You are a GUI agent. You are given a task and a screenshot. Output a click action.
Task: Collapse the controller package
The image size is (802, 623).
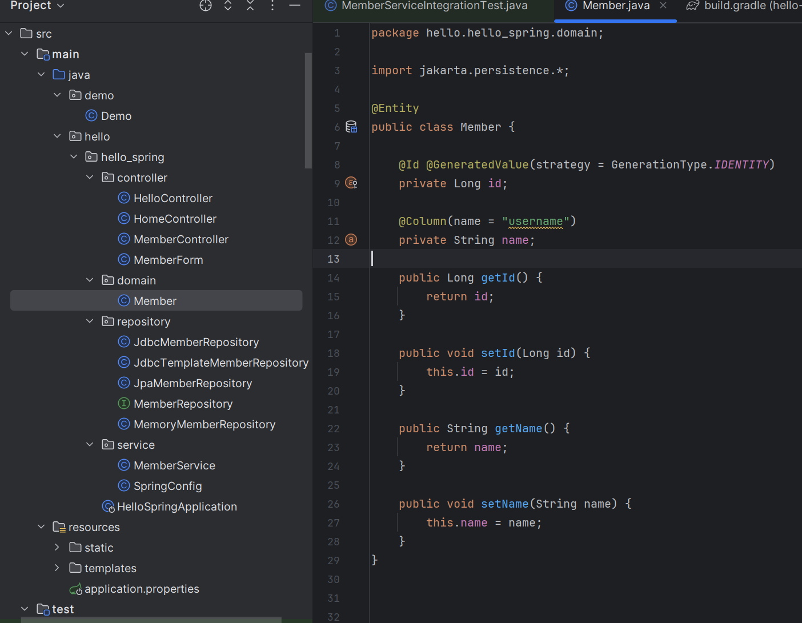(90, 178)
